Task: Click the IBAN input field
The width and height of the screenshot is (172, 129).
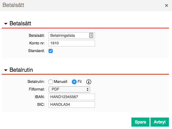Action: [72, 97]
